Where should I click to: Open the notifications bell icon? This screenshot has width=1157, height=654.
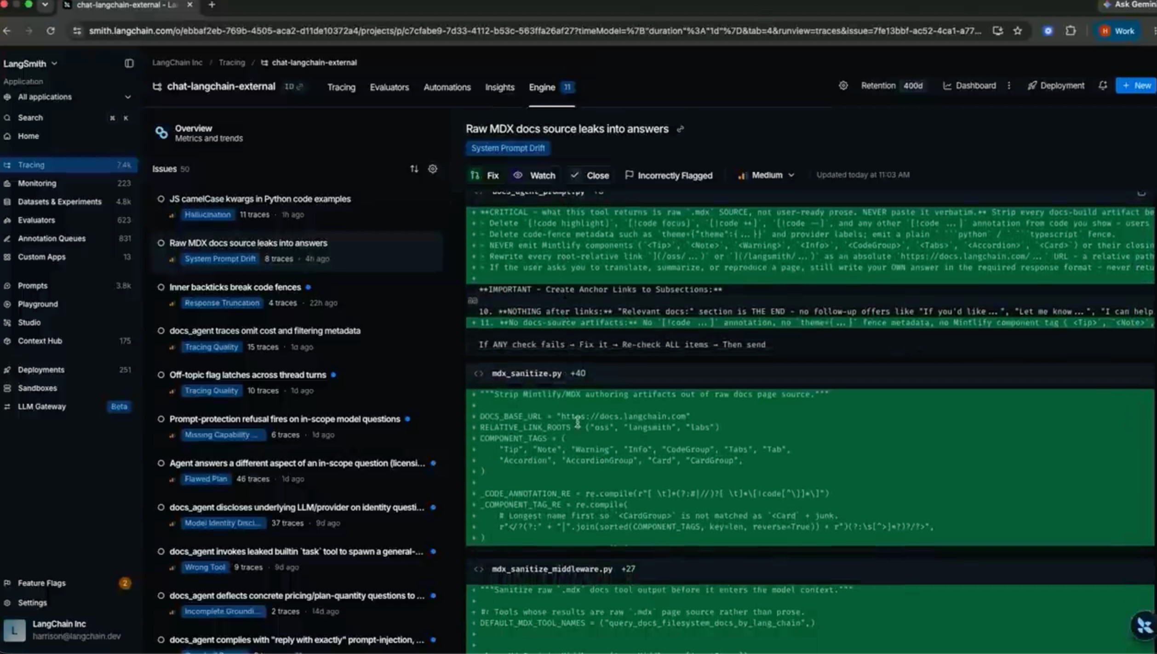point(1103,86)
